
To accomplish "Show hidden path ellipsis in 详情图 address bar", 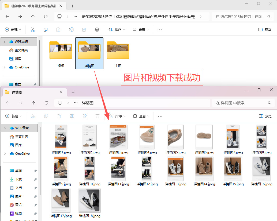I will tap(76, 103).
